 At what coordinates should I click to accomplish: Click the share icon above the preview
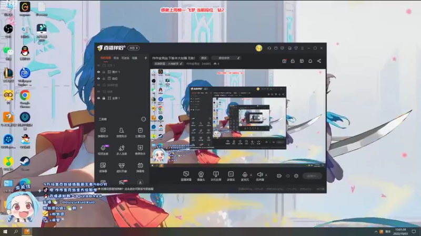point(319,61)
